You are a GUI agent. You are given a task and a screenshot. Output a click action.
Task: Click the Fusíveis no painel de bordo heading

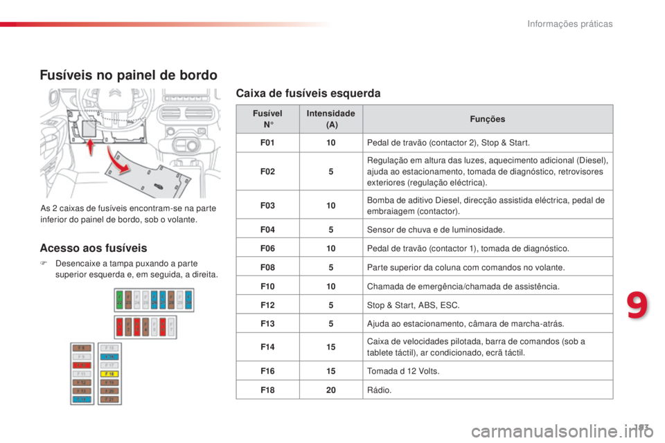pyautogui.click(x=129, y=75)
